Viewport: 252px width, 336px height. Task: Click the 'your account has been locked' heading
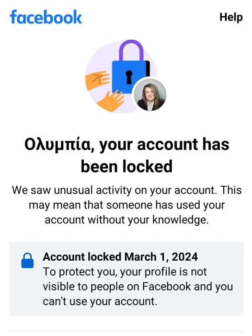pyautogui.click(x=126, y=156)
